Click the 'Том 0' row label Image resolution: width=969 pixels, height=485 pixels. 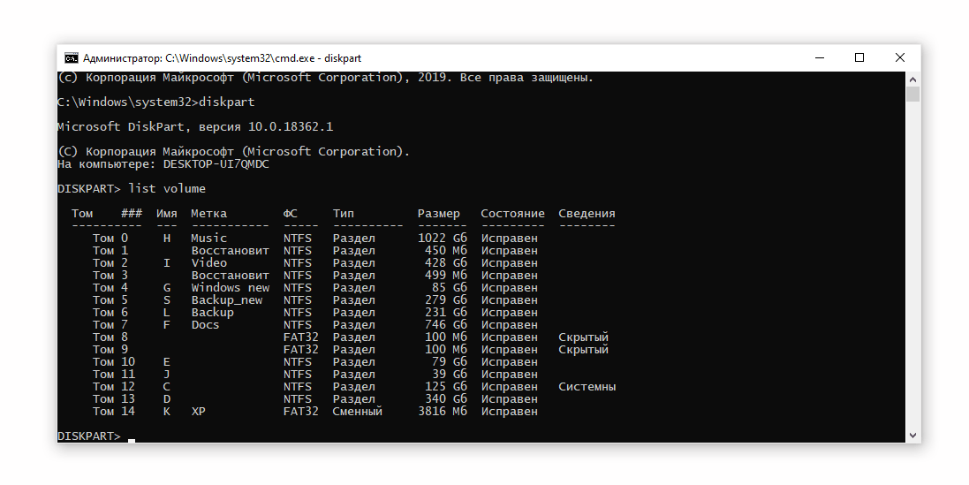(110, 238)
